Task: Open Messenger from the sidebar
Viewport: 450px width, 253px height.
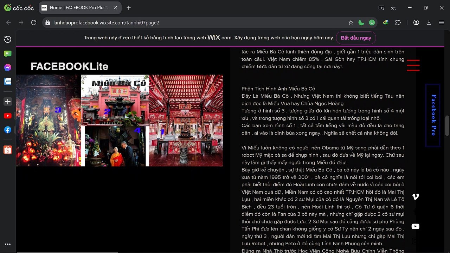Action: coord(8,67)
